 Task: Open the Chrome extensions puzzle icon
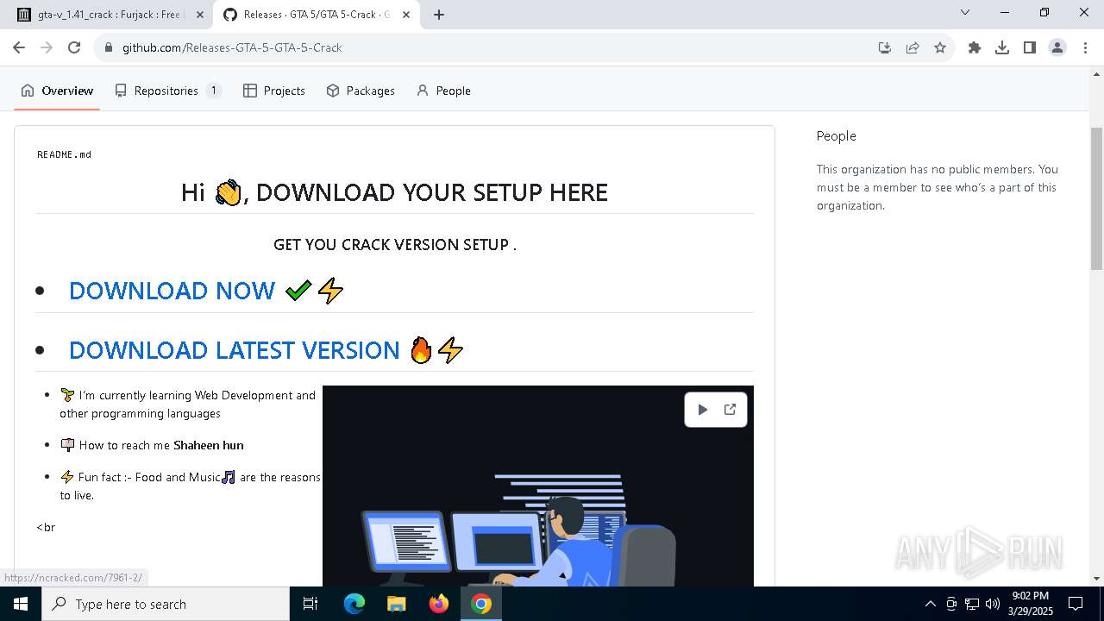(x=975, y=47)
